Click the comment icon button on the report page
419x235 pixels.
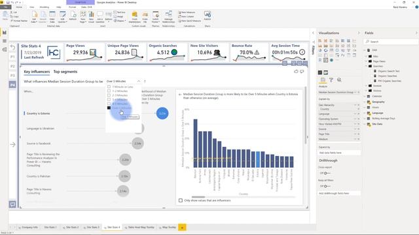(12, 204)
